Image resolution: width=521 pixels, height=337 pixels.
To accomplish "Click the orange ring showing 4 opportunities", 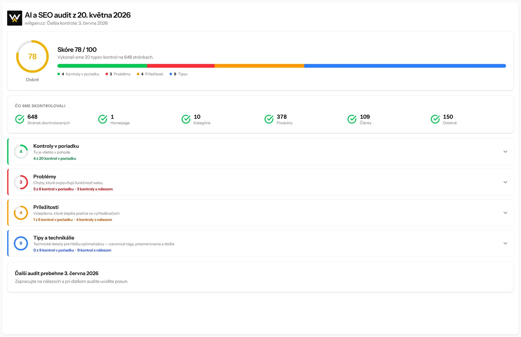I will (21, 212).
